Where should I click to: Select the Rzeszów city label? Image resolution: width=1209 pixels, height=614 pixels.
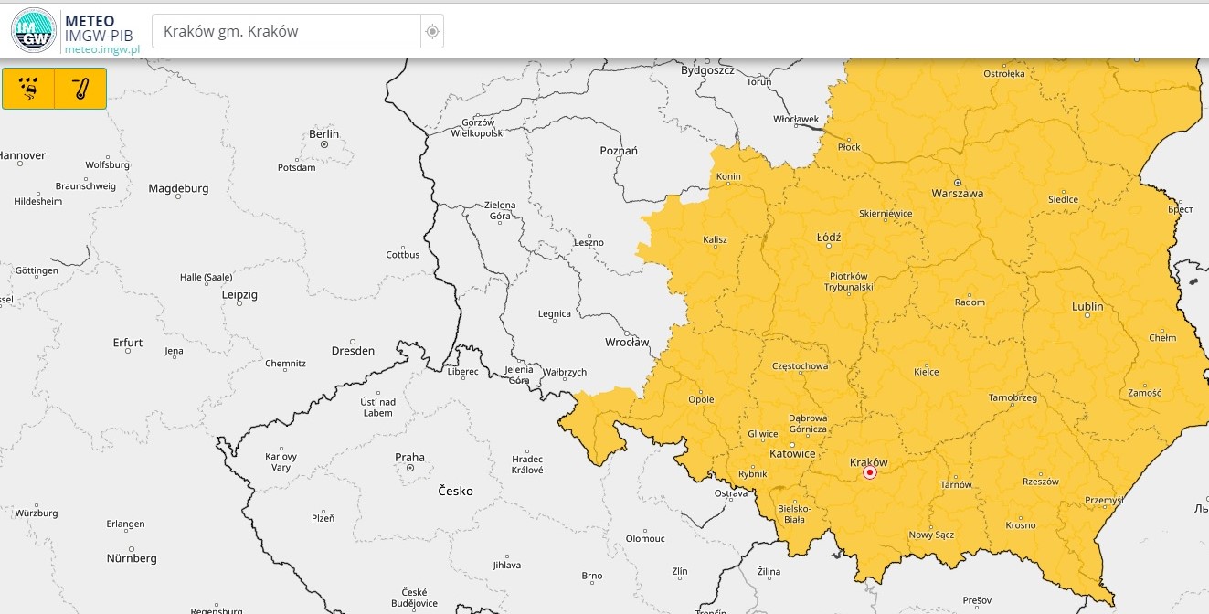click(x=1040, y=482)
